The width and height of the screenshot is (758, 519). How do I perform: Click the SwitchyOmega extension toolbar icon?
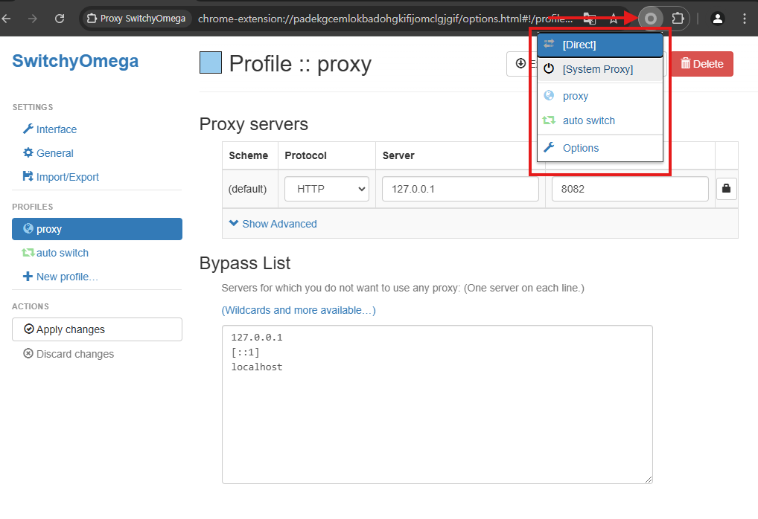coord(651,19)
